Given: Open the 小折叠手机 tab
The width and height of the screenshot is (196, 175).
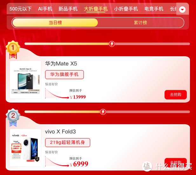Looking at the screenshot, I should coord(126,9).
